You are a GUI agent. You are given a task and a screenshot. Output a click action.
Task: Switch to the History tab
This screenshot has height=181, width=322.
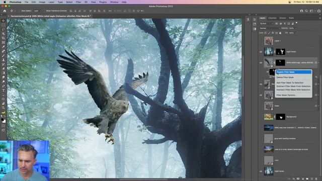click(x=282, y=18)
